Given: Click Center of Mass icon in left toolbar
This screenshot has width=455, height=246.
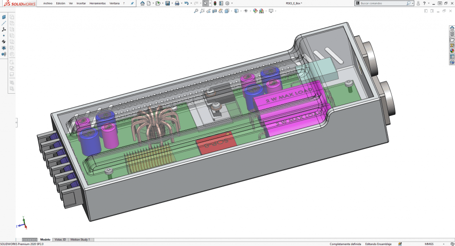Looking at the screenshot, I should tap(4, 42).
